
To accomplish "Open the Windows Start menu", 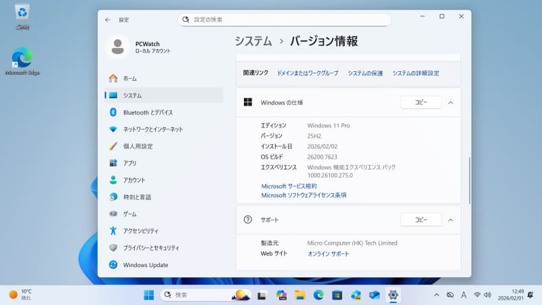I will coord(149,295).
